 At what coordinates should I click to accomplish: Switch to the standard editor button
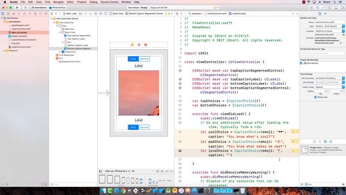[x=311, y=8]
